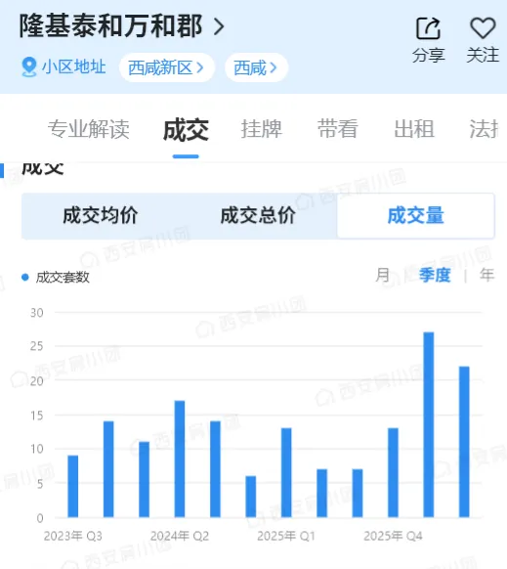Open the 小区地址 location pin

pos(29,67)
